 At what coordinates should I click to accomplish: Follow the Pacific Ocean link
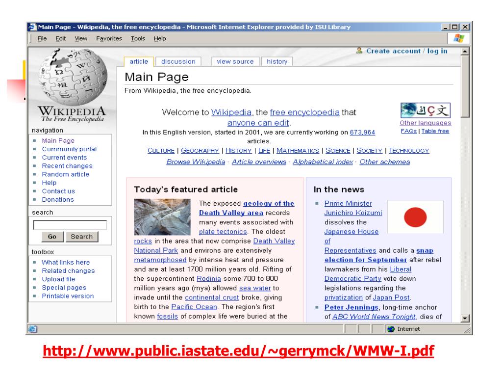pos(194,307)
